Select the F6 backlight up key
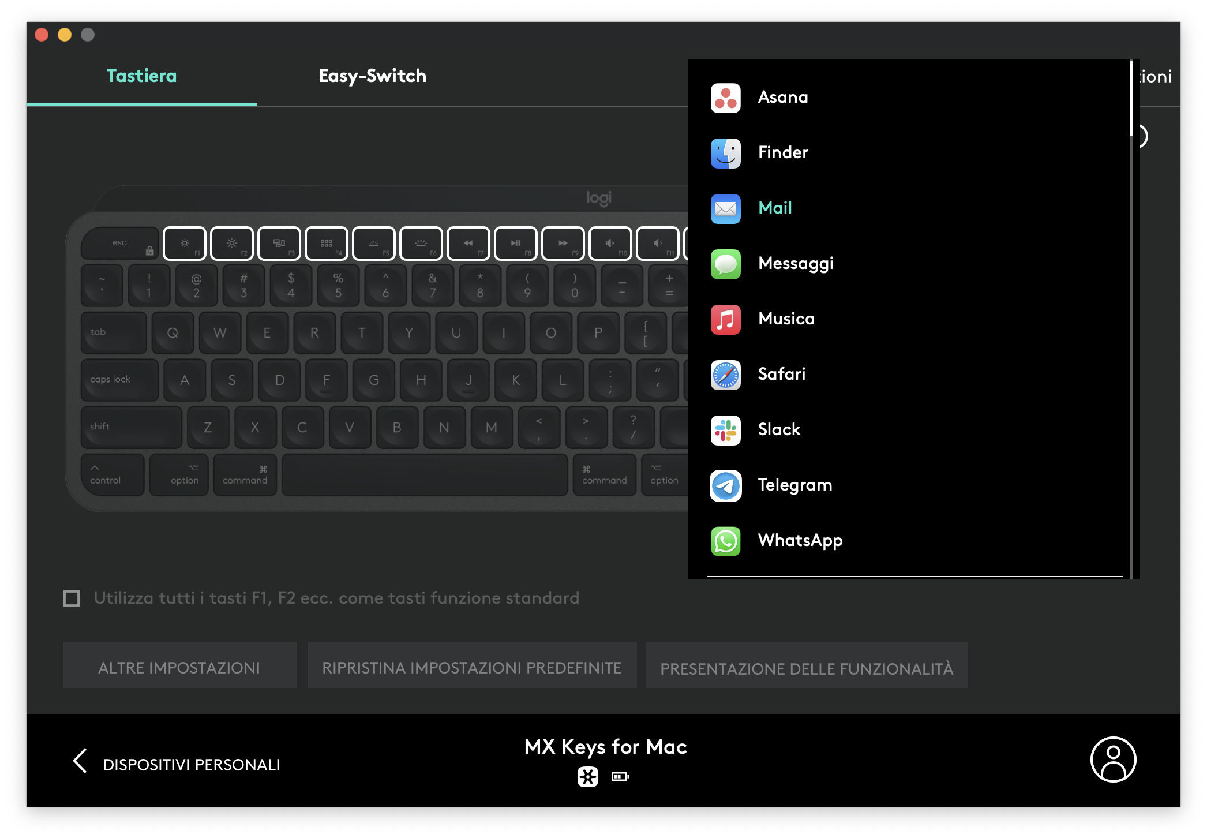The width and height of the screenshot is (1207, 838). pos(421,244)
